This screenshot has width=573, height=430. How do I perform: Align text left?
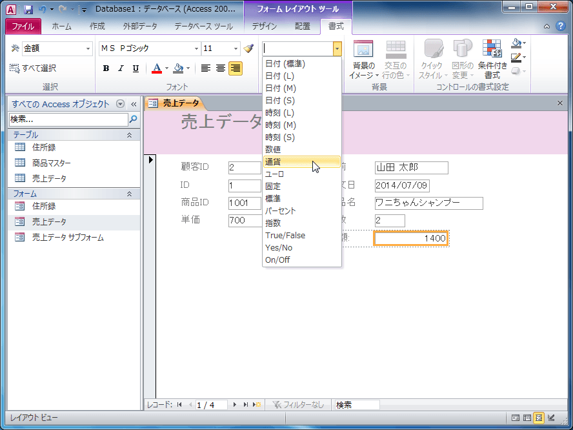tap(206, 68)
